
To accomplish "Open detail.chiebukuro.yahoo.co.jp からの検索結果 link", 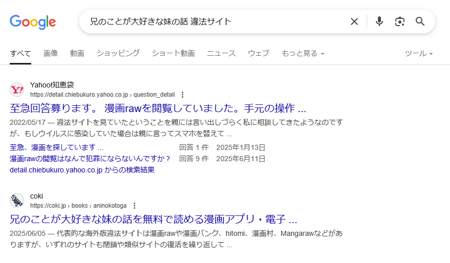I will [82, 170].
